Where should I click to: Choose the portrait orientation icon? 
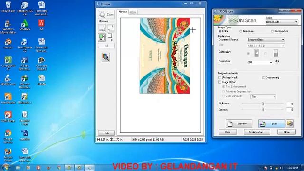[x=256, y=53]
